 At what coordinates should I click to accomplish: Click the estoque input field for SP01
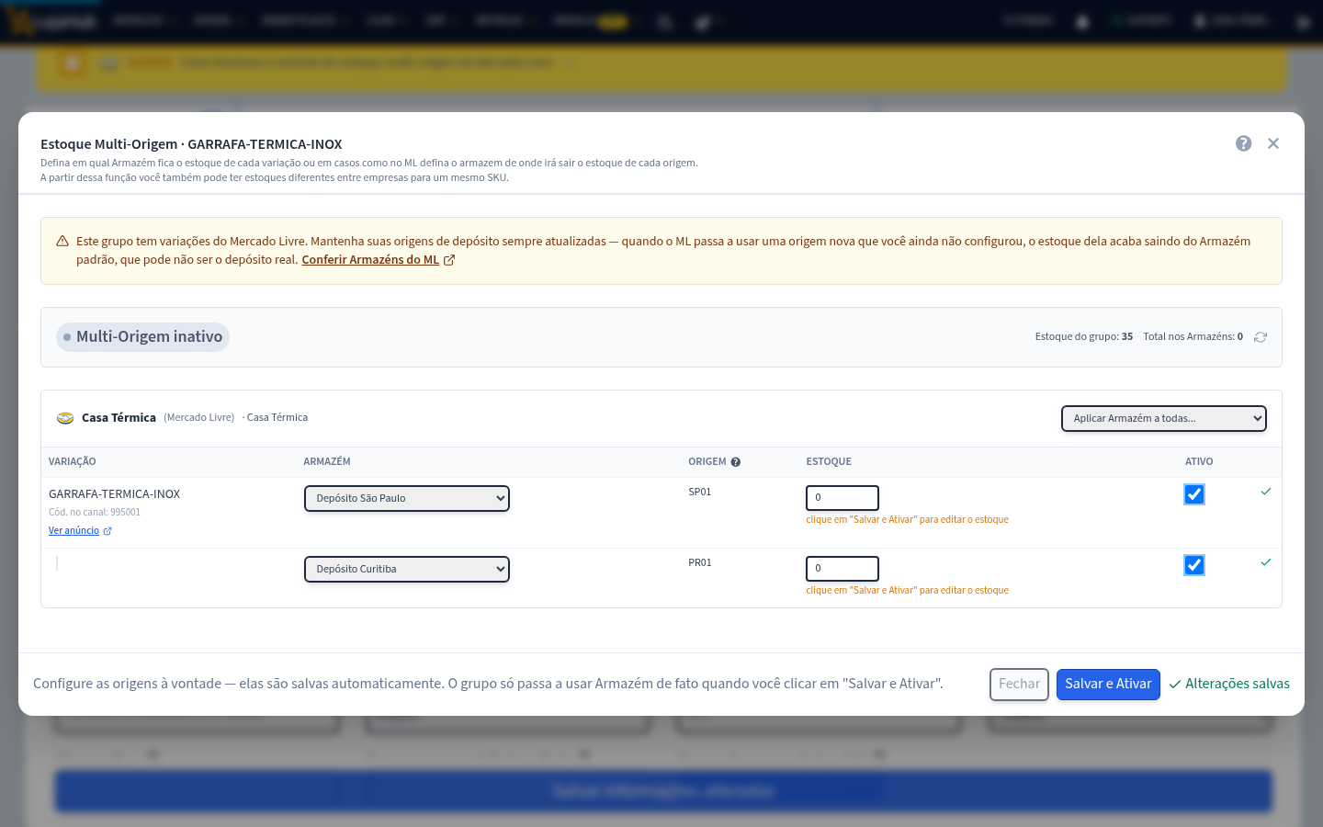842,497
